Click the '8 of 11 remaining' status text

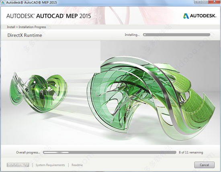tap(191, 152)
